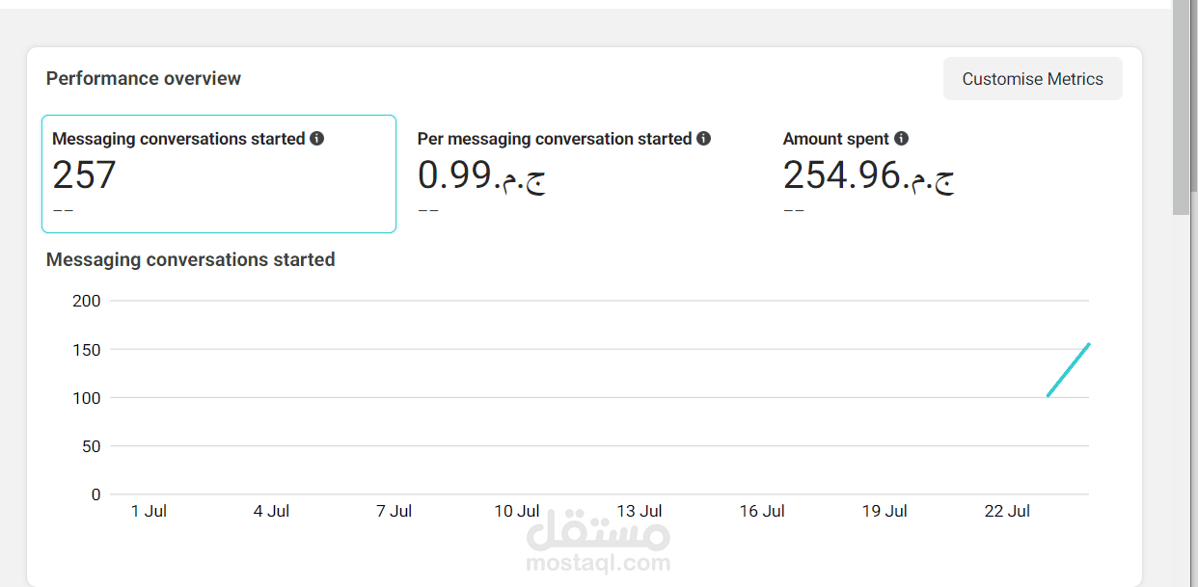1198x587 pixels.
Task: Click the Performance overview heading
Action: [144, 79]
